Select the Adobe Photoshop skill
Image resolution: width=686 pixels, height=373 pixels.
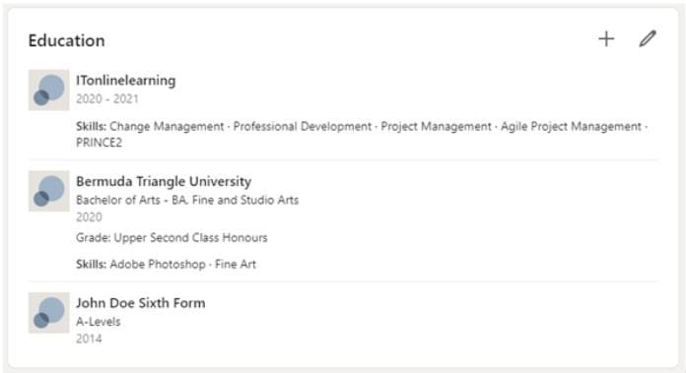tap(158, 264)
